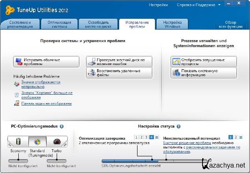Click Проверьте жесткий диск на наличие ошибок

(x=119, y=62)
